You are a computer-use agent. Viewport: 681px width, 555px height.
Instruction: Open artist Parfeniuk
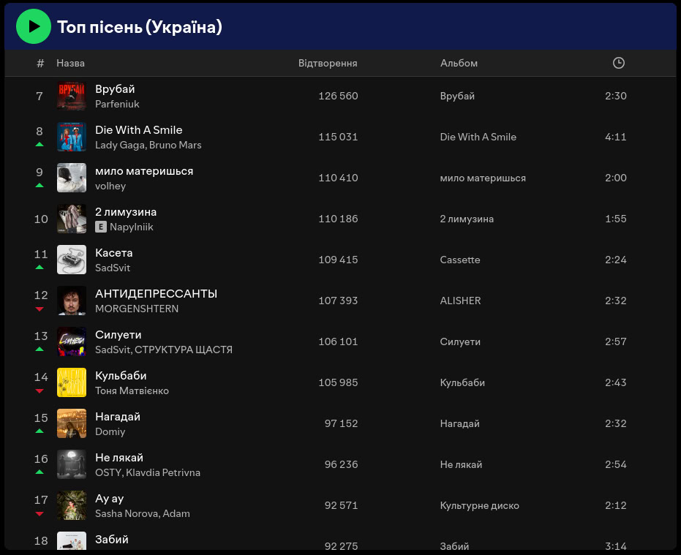[x=117, y=105]
